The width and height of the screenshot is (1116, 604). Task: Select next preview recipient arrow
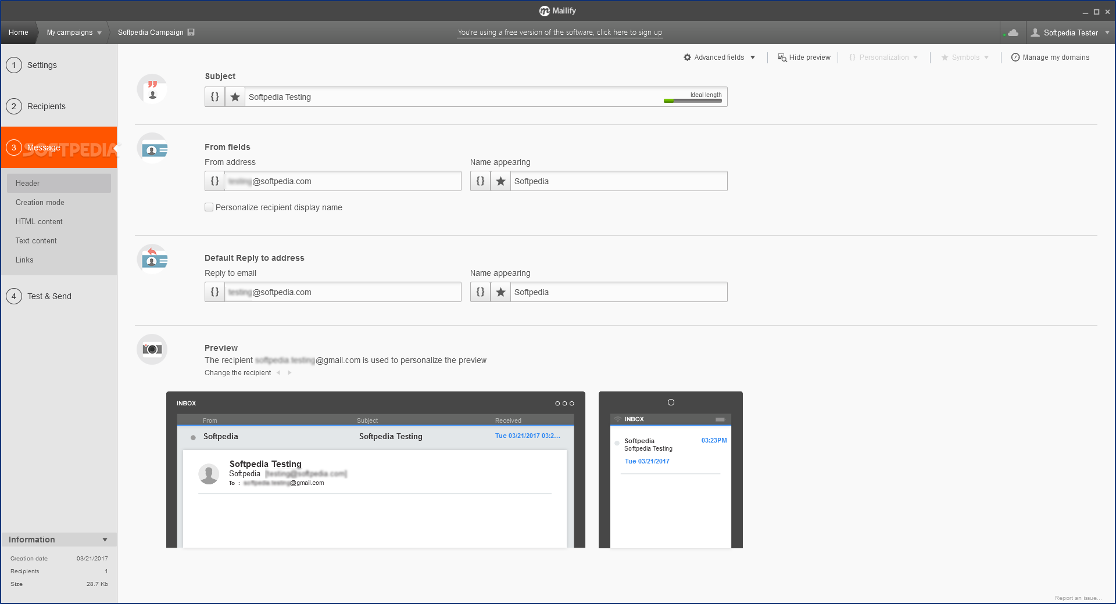click(289, 373)
